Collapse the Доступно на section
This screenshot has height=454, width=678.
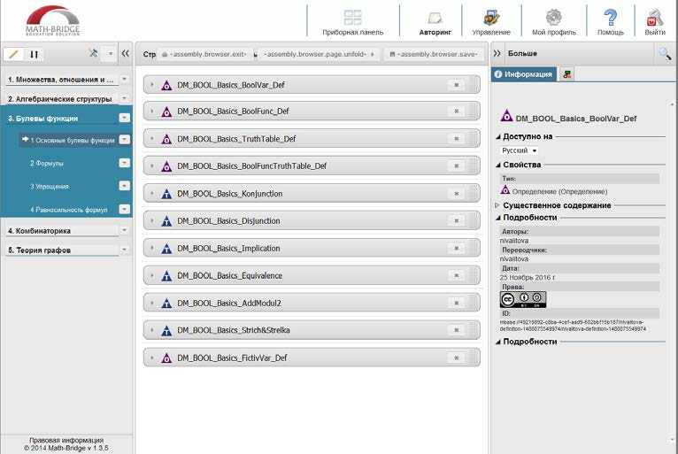[497, 136]
